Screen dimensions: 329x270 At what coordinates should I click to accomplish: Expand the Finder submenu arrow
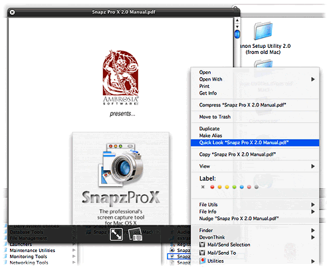[x=313, y=230]
